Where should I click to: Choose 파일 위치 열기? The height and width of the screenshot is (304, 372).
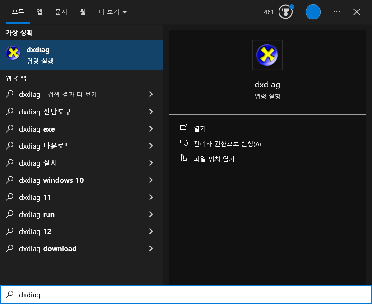click(x=214, y=159)
